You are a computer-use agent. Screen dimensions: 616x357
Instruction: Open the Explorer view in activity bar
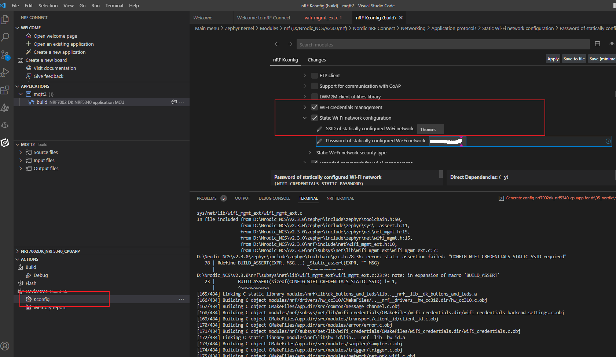pos(5,19)
